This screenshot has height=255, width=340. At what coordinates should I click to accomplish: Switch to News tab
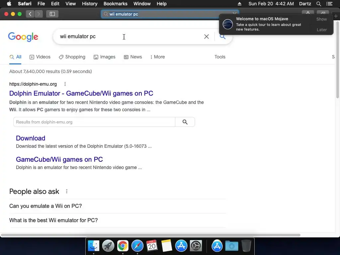133,57
